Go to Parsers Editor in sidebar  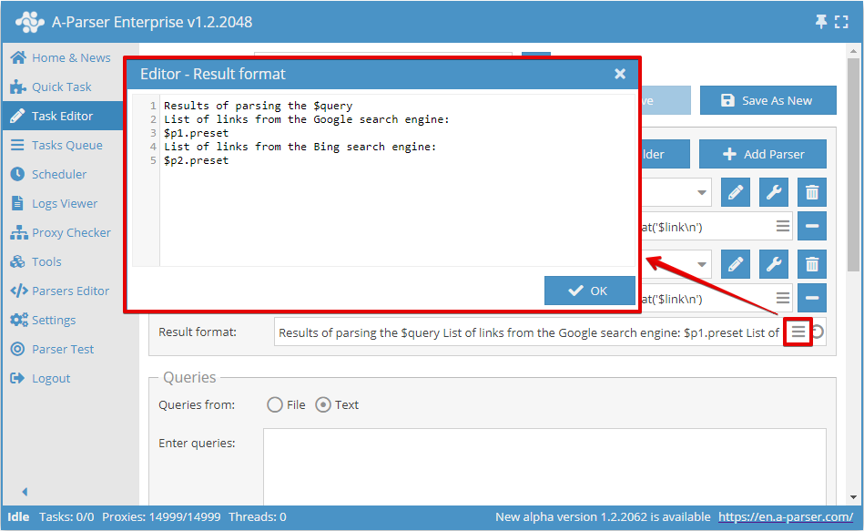[70, 291]
